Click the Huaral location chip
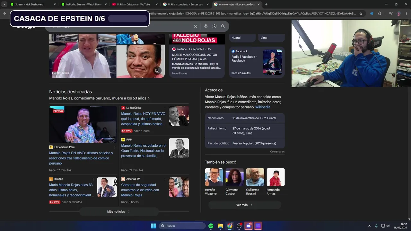Viewport: 411px width, 231px height. (242, 38)
